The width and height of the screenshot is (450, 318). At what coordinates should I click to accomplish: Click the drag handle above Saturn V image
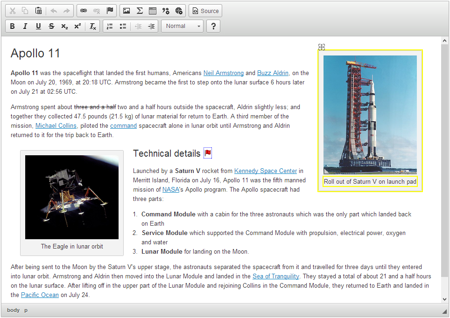click(322, 47)
